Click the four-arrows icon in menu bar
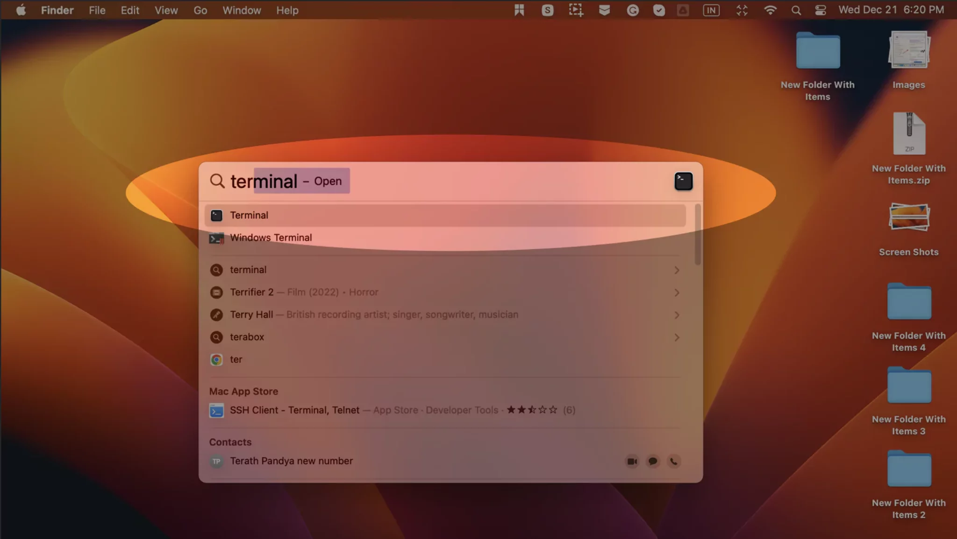The height and width of the screenshot is (539, 957). pyautogui.click(x=742, y=10)
